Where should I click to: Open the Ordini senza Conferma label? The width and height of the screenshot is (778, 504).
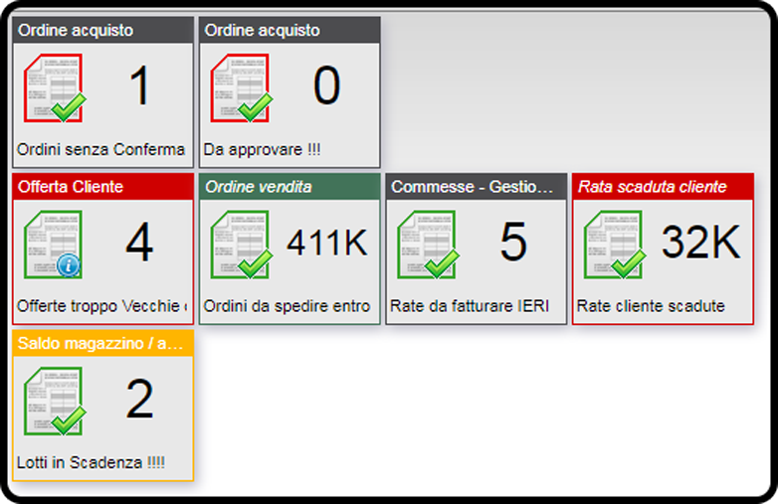pos(100,149)
